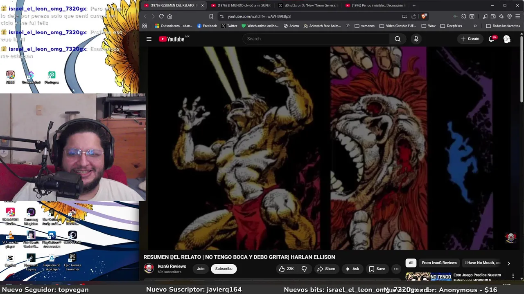Click the address bar share icon
Screen dimensions: 524x294
[413, 16]
